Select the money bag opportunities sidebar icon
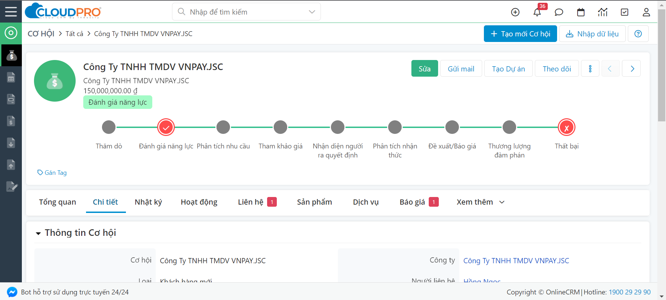 11,55
